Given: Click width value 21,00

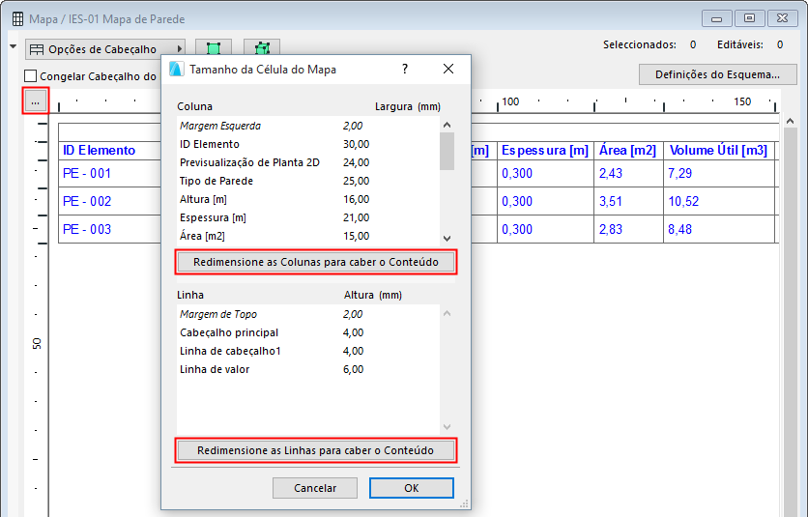Looking at the screenshot, I should [356, 217].
